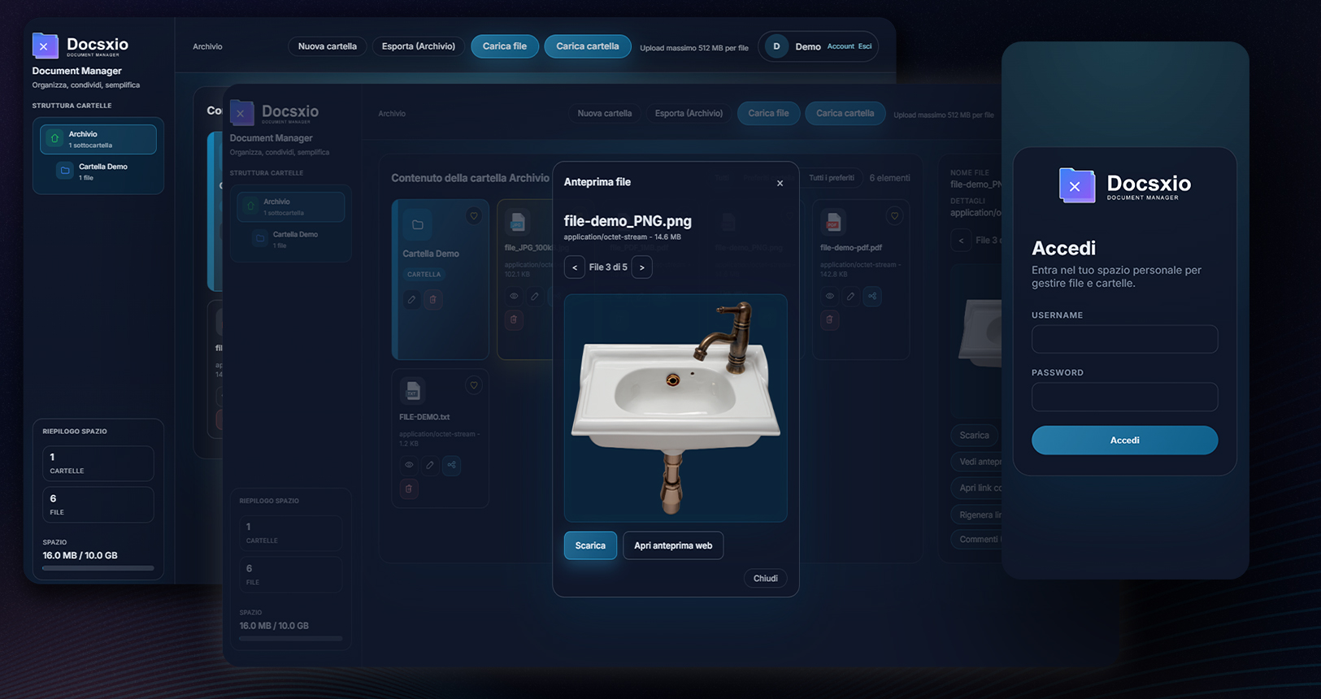Click storage usage bar in back window
1321x699 pixels.
98,568
